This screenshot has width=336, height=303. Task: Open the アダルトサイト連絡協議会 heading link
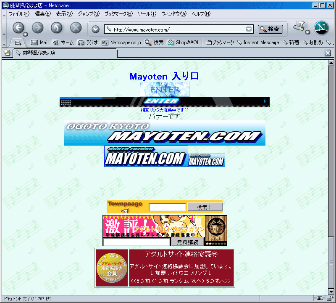(x=181, y=254)
